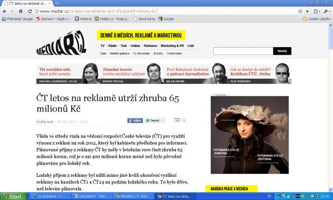Switch to Náměstí I. P. Pavlova taskbar window

tap(133, 196)
